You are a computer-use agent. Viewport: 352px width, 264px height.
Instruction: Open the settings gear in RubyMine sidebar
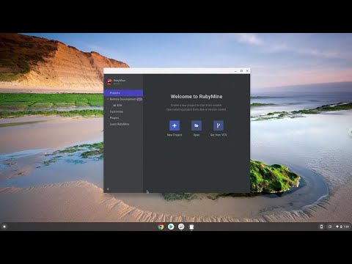tap(108, 189)
